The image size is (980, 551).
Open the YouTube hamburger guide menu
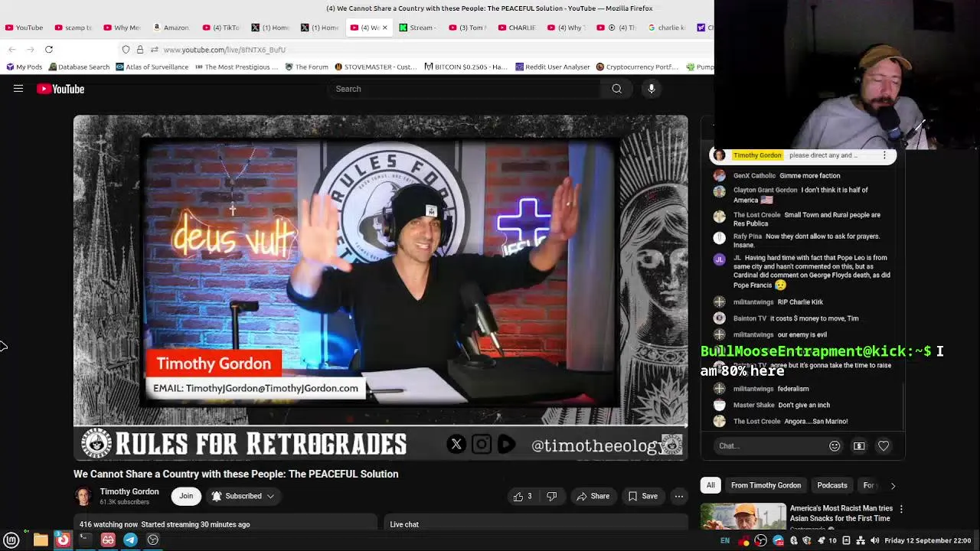coord(18,89)
